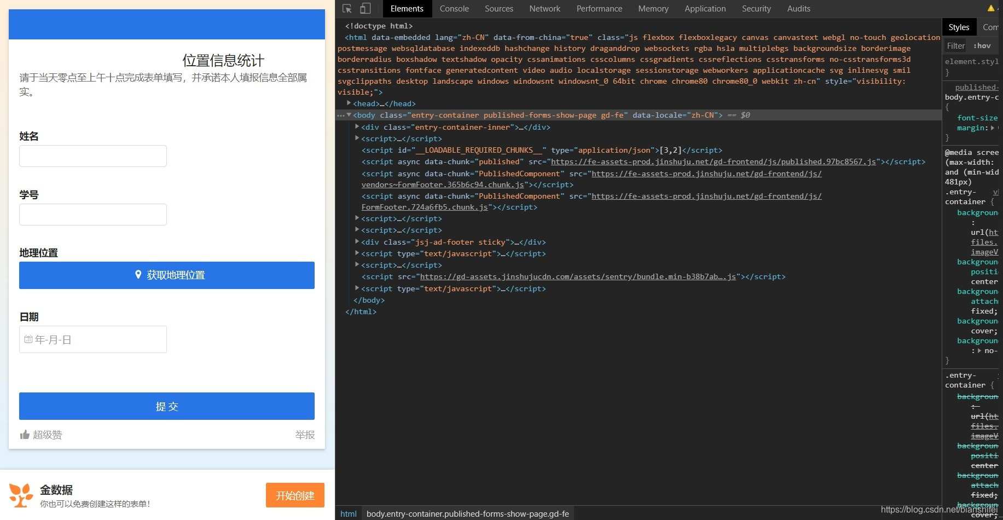Focus the Styles Filter box
Screen dimensions: 1003x520
pyautogui.click(x=956, y=46)
